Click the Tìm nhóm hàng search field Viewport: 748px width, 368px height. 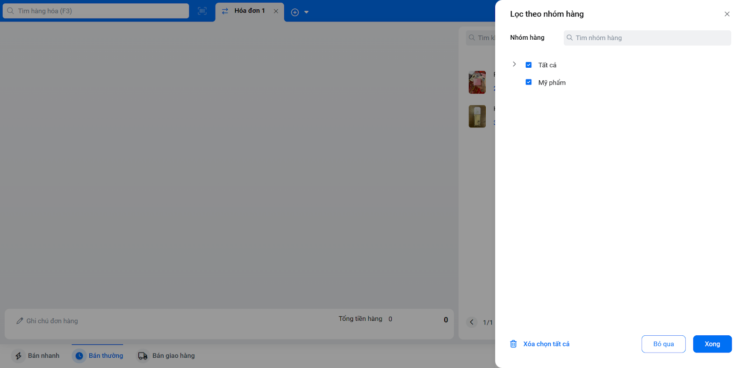647,38
